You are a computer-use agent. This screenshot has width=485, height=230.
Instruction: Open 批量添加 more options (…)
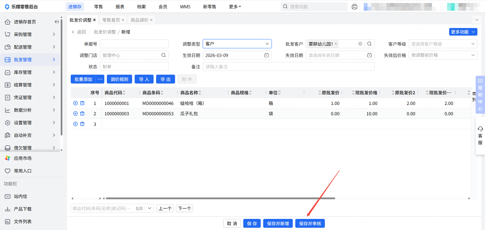click(100, 79)
